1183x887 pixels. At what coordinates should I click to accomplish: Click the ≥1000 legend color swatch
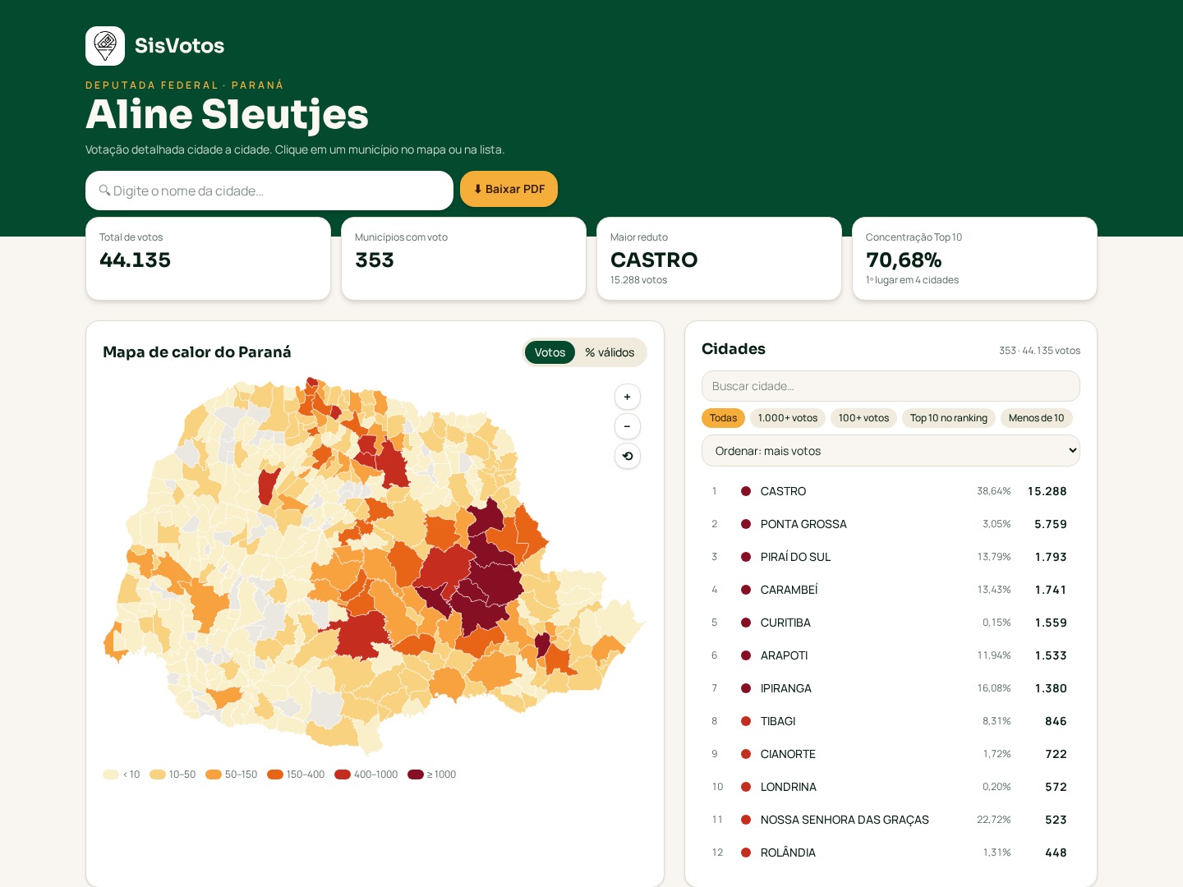click(x=416, y=774)
